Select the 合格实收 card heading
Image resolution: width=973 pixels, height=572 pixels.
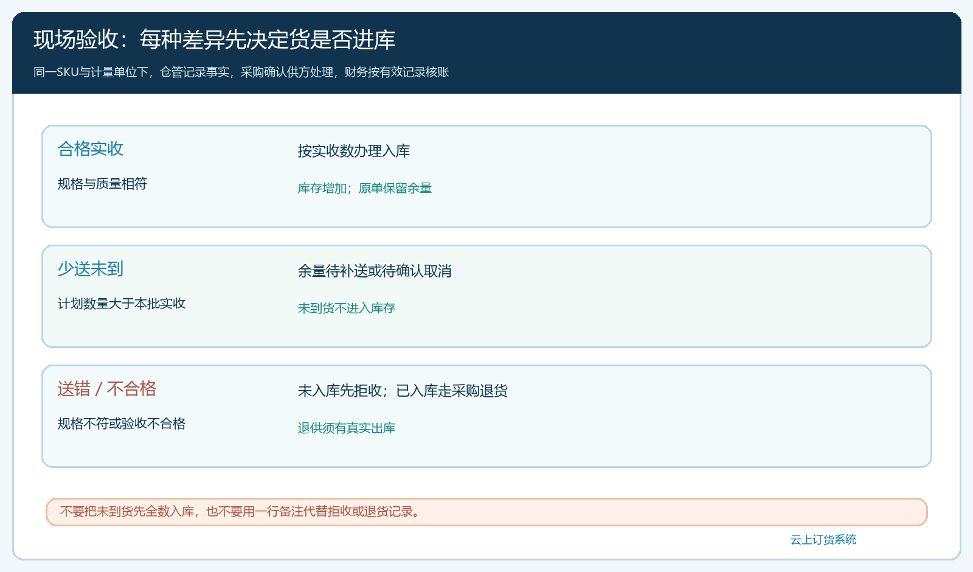click(x=91, y=148)
